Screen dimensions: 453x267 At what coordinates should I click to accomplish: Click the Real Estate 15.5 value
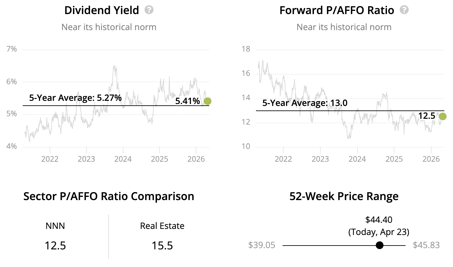(x=162, y=246)
